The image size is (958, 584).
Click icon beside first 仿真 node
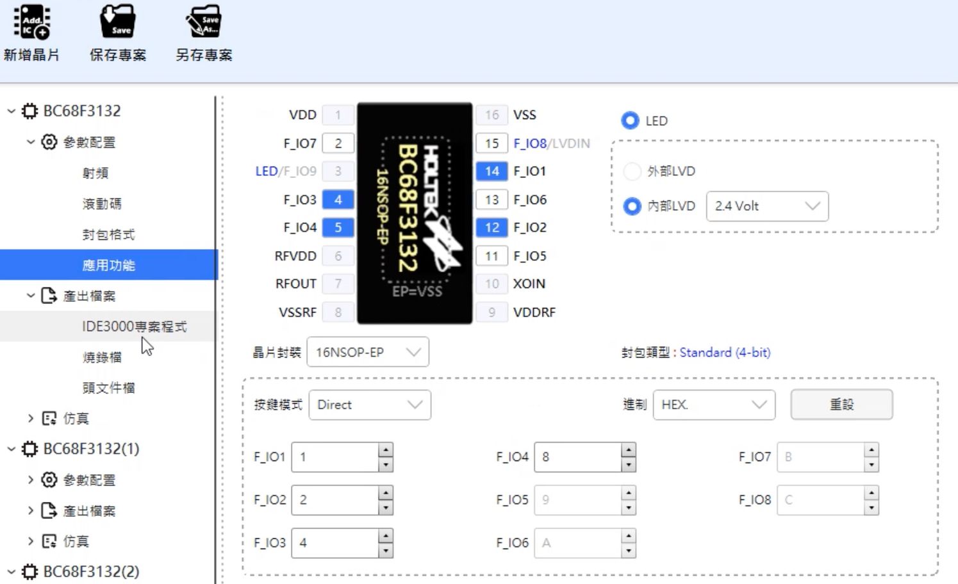[49, 418]
